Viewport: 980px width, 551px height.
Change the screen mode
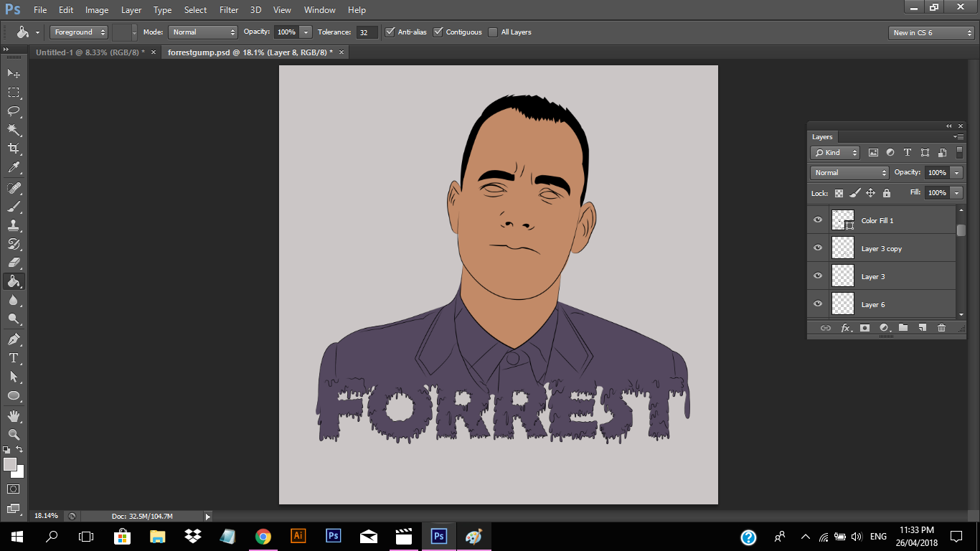(14, 509)
